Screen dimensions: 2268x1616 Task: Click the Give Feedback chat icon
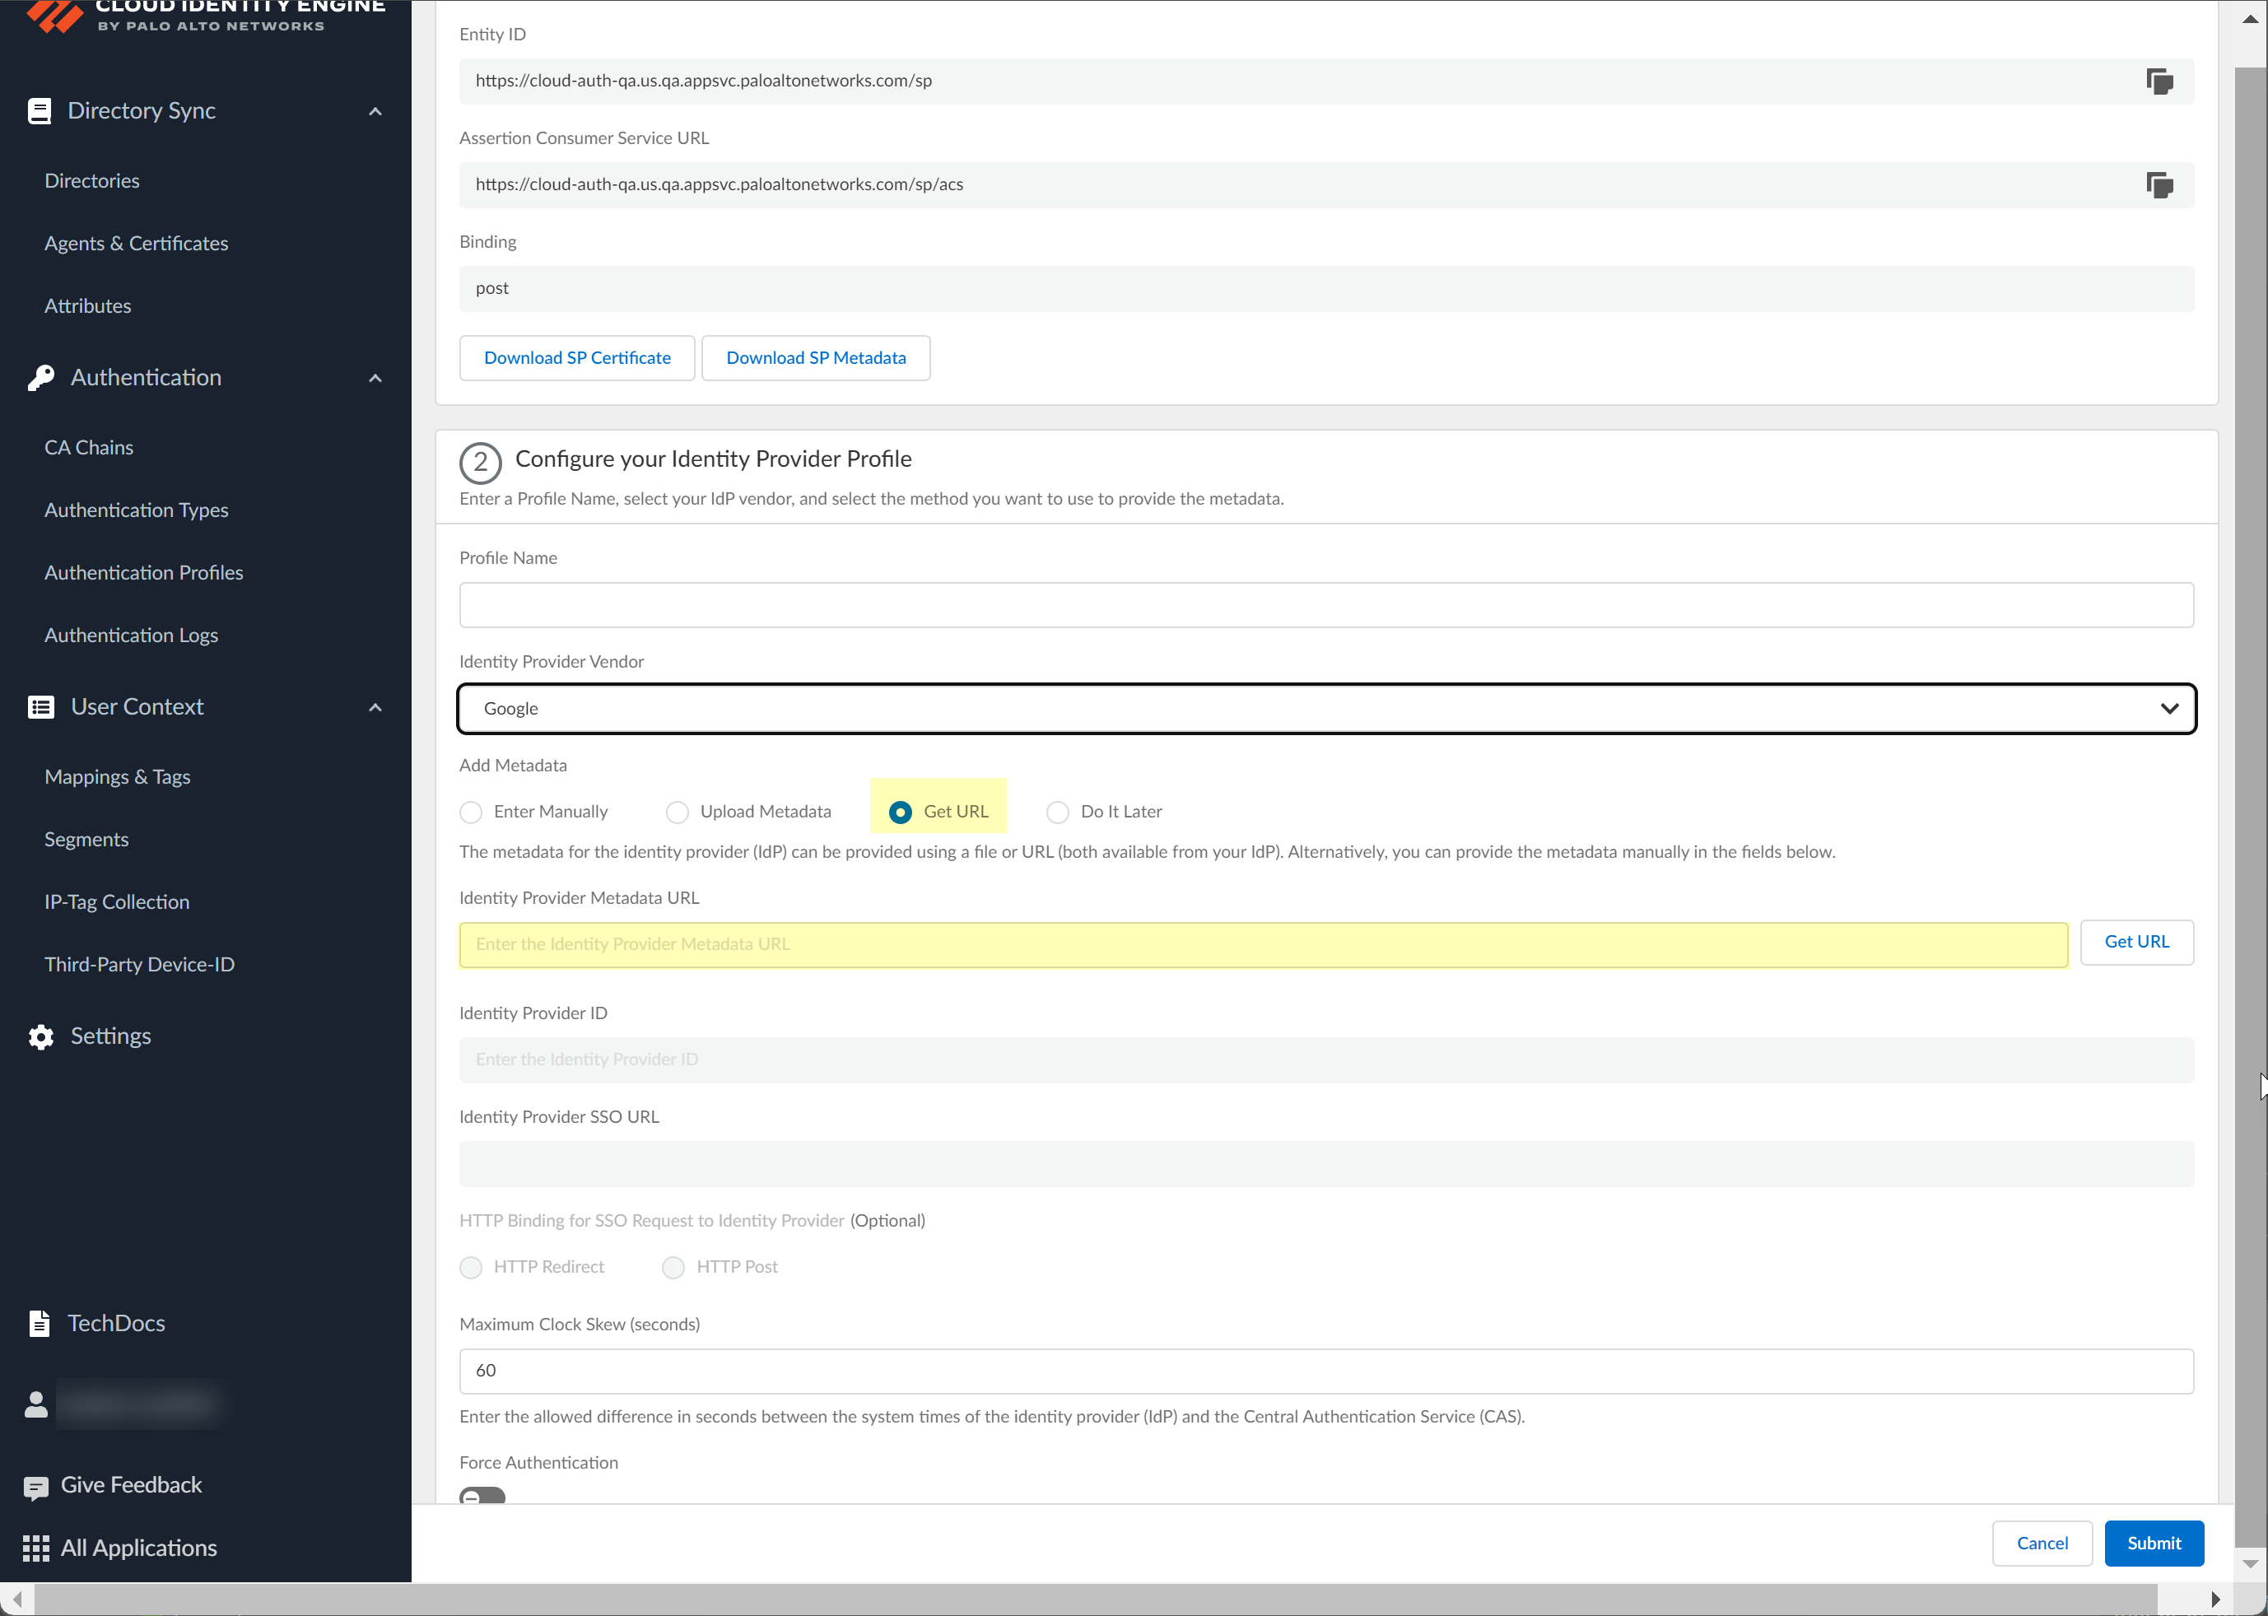(36, 1484)
